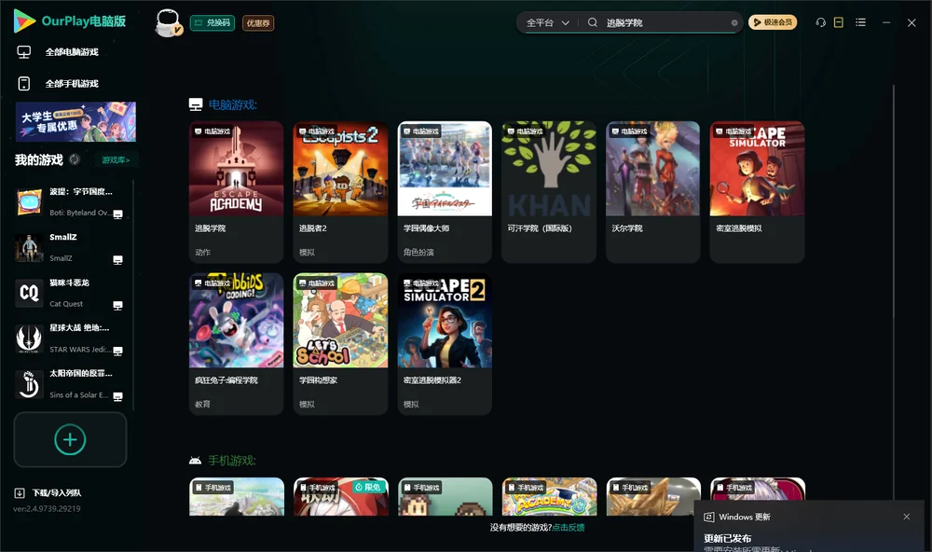Open the mobile game card tagged 限免
The width and height of the screenshot is (932, 552).
tap(340, 497)
